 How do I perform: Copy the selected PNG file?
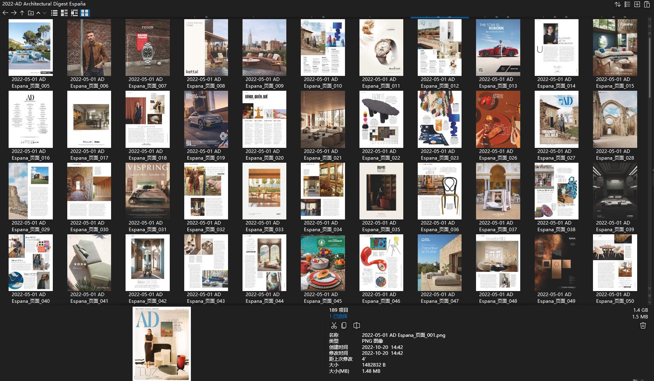pos(344,325)
